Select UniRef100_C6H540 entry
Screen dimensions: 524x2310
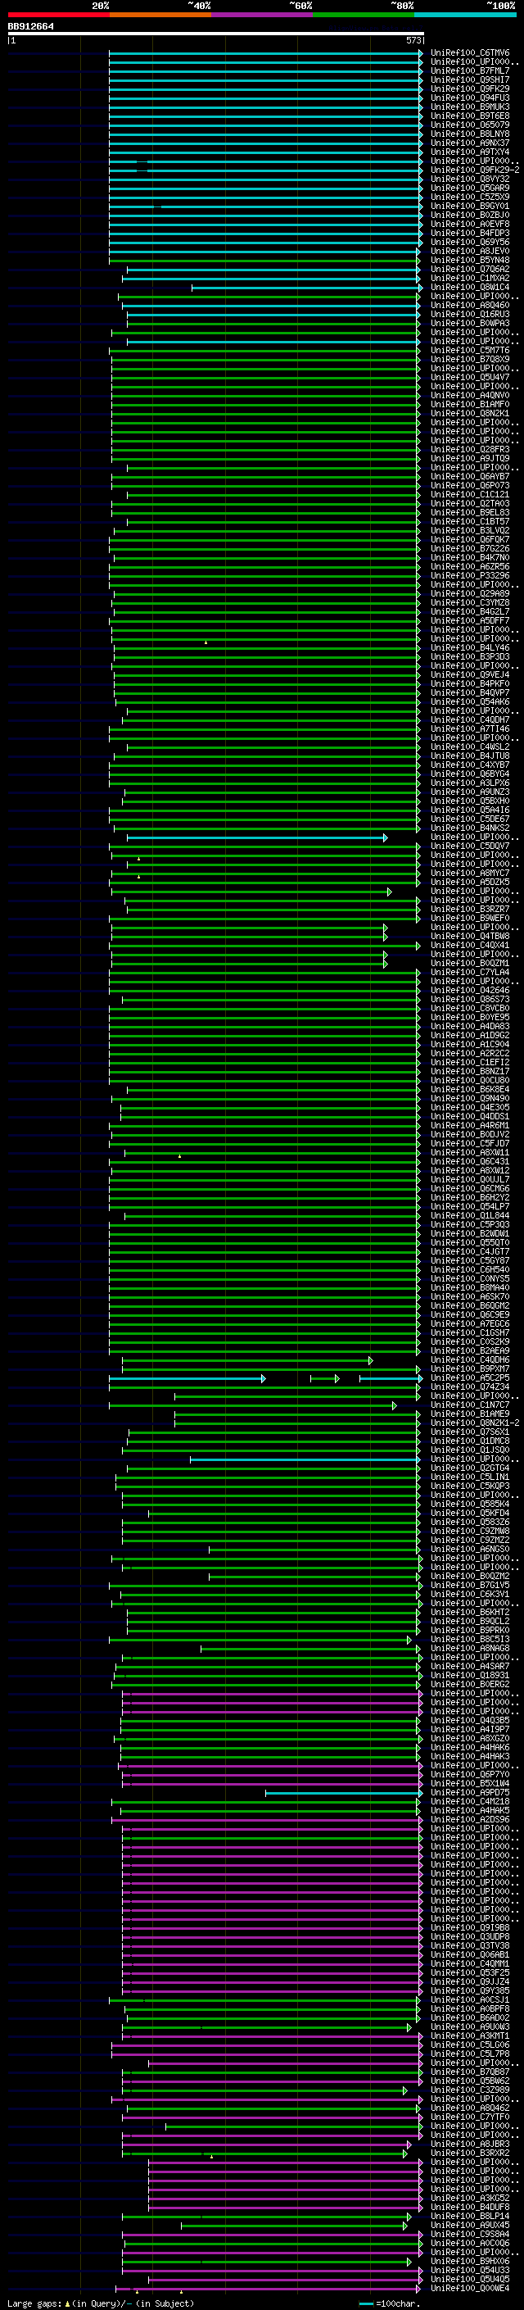[x=469, y=1270]
